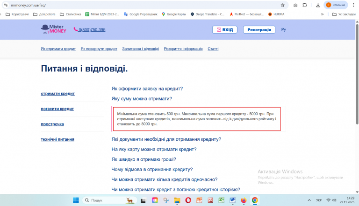Open the Статистика bookmarks folder
The height and width of the screenshot is (206, 359).
tap(71, 14)
